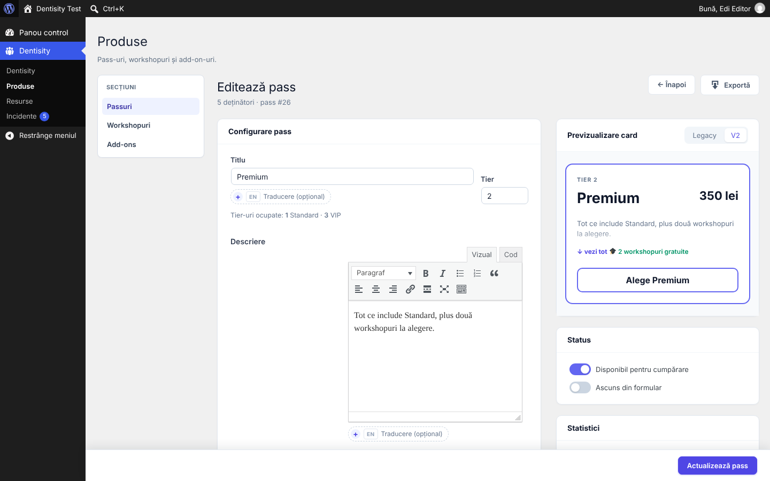Apply italic formatting in the description editor
Viewport: 770px width, 481px height.
tap(443, 273)
